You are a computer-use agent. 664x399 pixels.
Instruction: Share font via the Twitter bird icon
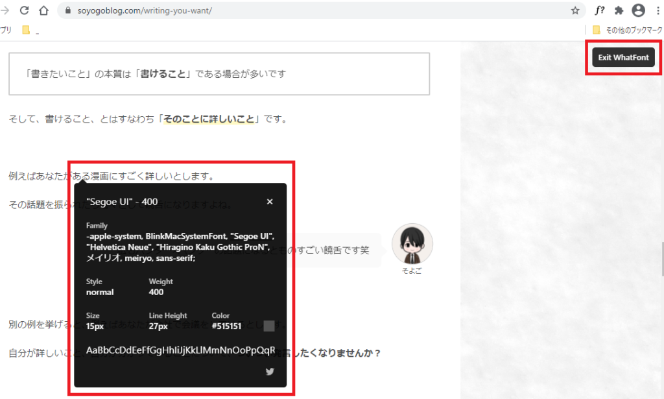[x=270, y=372]
